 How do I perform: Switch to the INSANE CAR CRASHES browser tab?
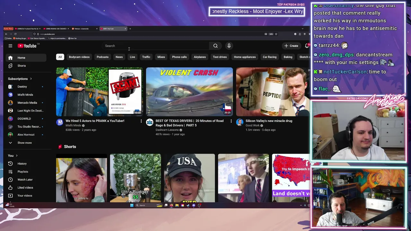(56, 29)
